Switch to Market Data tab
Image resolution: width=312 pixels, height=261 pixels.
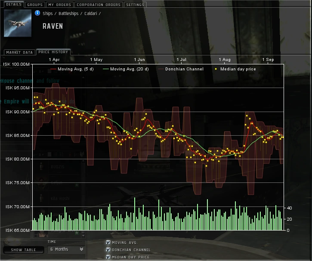click(x=19, y=52)
